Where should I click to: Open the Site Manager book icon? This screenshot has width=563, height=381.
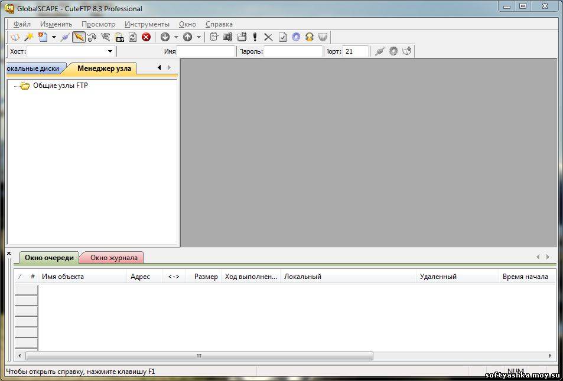click(15, 37)
